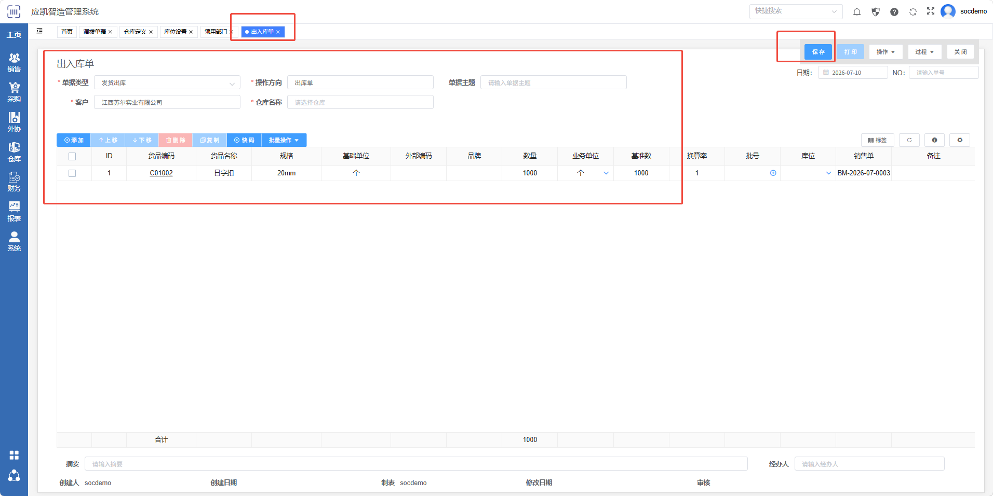The image size is (993, 496).
Task: Click the 关闭 close button
Action: [960, 52]
